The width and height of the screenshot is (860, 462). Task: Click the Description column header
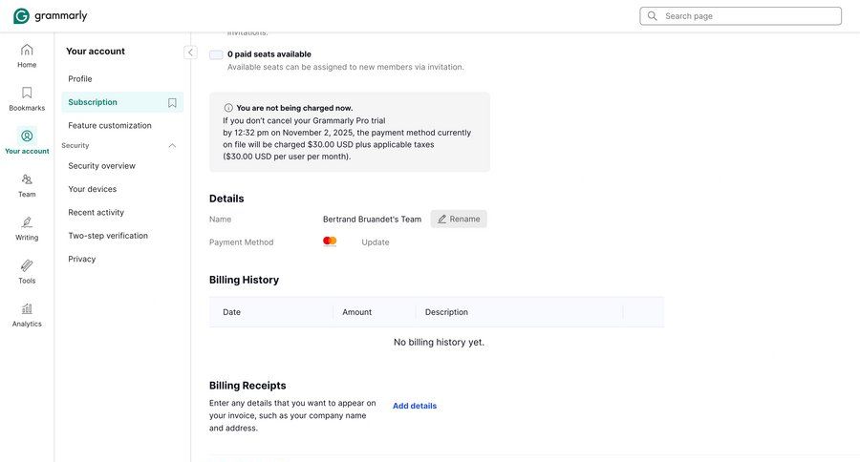446,312
